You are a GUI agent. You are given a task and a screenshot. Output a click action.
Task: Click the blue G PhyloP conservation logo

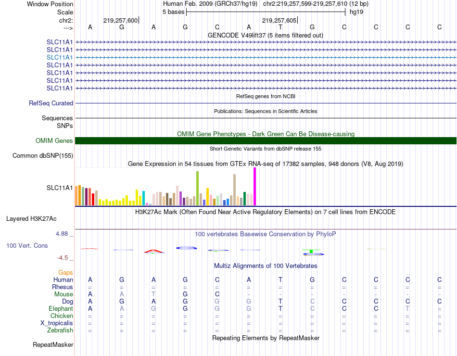pos(186,248)
